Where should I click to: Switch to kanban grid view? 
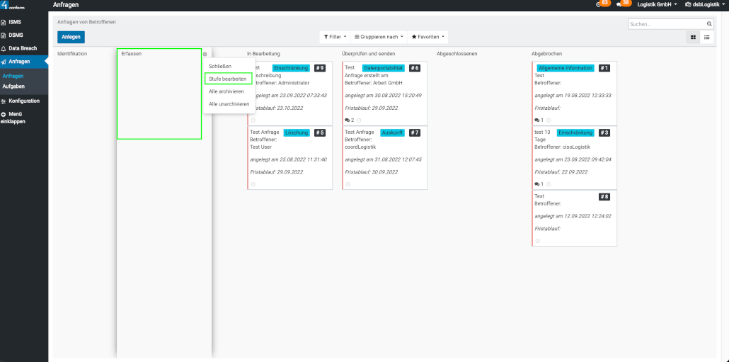click(693, 37)
